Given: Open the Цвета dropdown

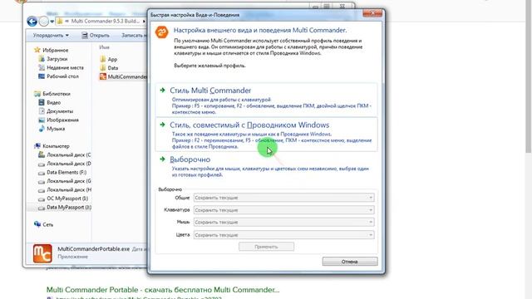Looking at the screenshot, I should click(x=284, y=235).
